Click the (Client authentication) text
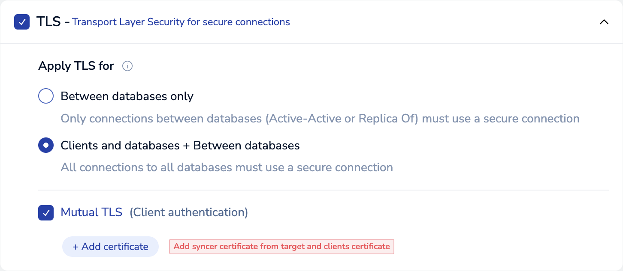 pyautogui.click(x=189, y=212)
